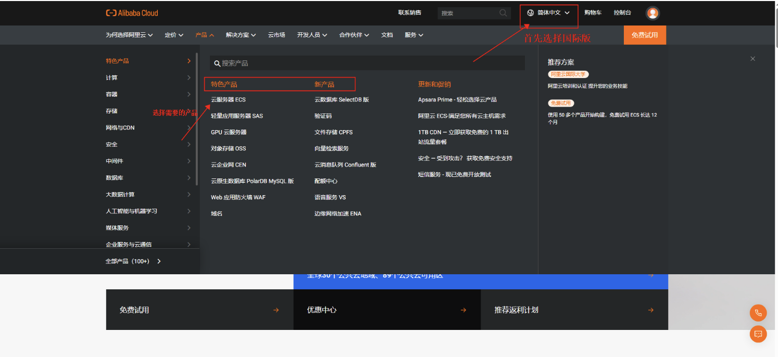Open the 云市场 menu item
This screenshot has height=357, width=778.
(x=277, y=35)
